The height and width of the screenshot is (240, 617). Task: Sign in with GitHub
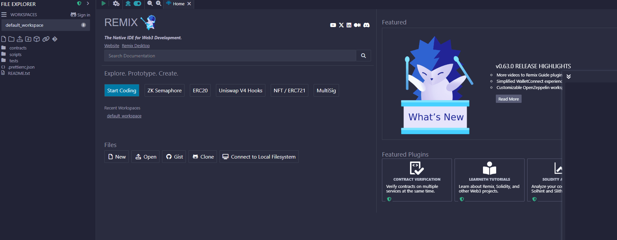click(80, 15)
